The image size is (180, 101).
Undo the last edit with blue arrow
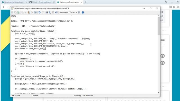coord(39,12)
